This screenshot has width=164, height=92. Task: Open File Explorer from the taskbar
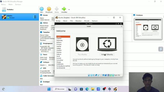pyautogui.click(x=93, y=89)
